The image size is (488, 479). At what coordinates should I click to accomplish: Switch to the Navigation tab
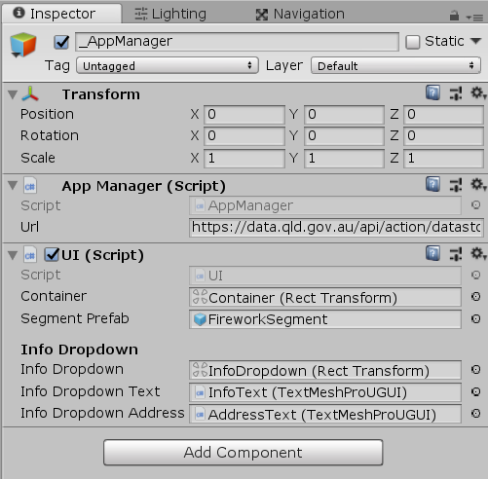click(300, 14)
